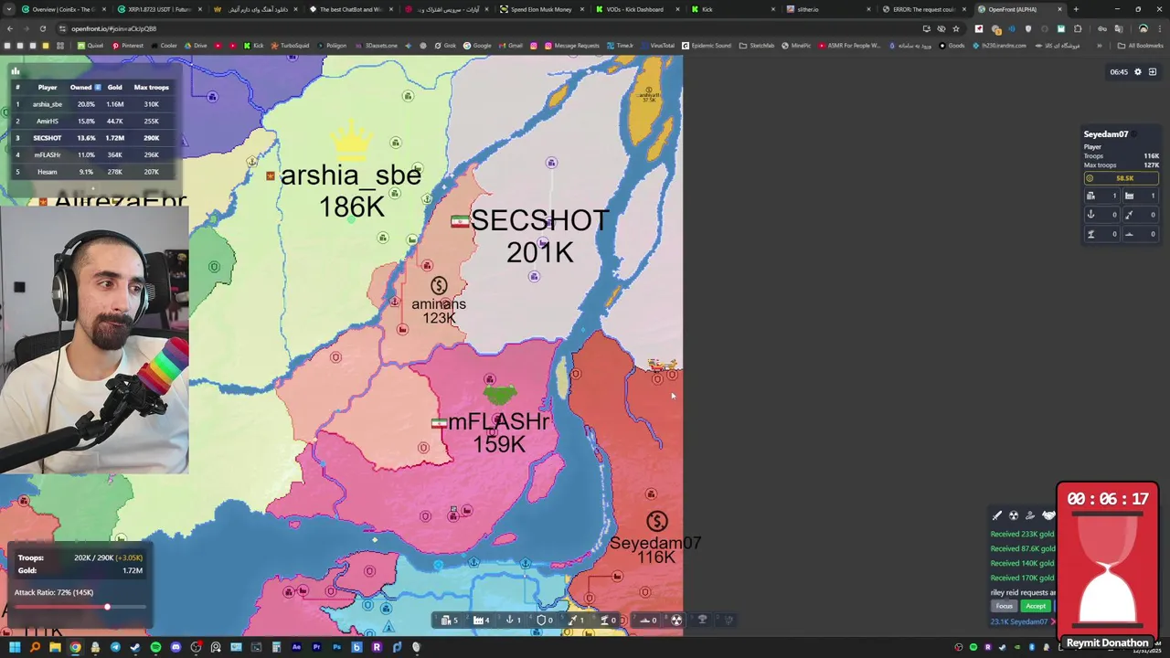The width and height of the screenshot is (1170, 658).
Task: Click the nuke filter icon in events panel
Action: pos(1014,515)
